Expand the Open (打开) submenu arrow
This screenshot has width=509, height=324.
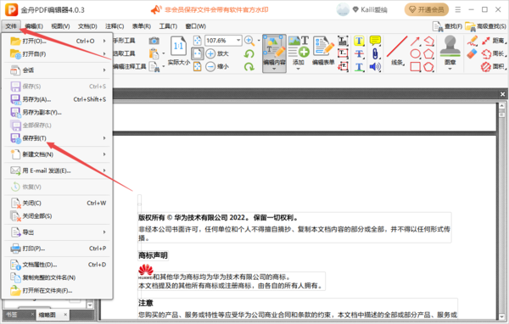pos(104,41)
